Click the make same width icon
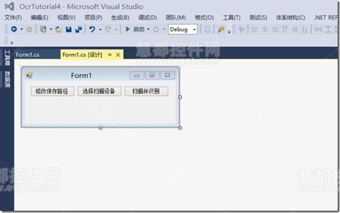340x213 pixels. [318, 29]
